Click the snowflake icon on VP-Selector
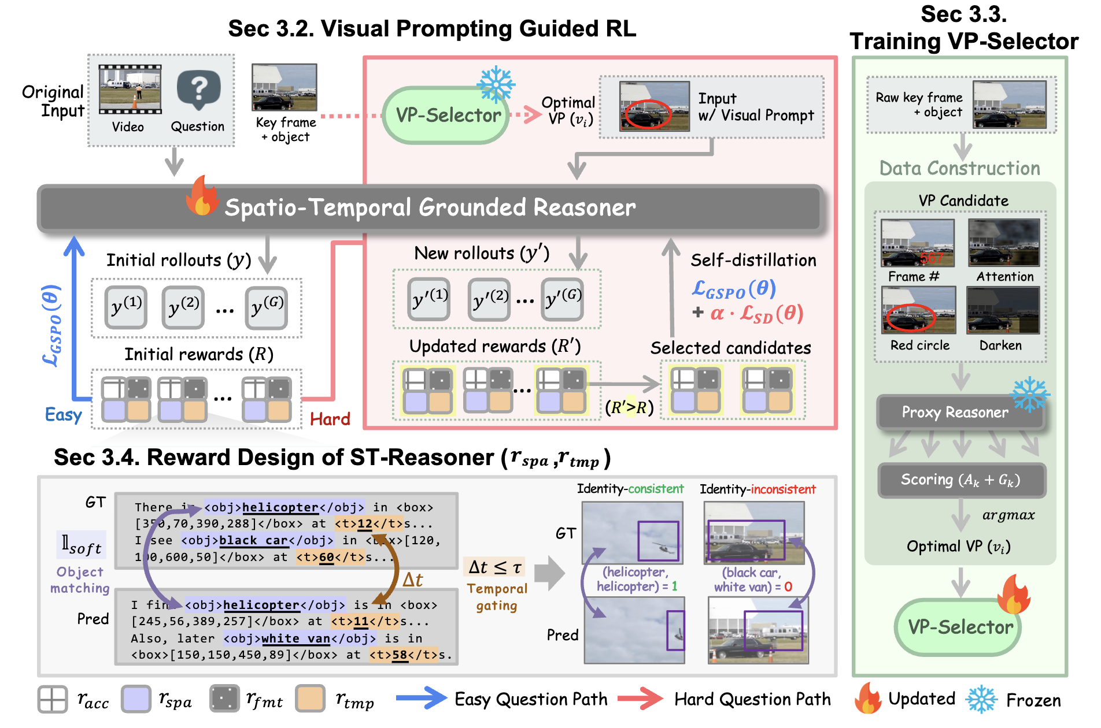Viewport: 1101px width, 728px height. pos(496,84)
